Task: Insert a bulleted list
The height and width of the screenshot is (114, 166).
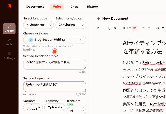Action: [143, 28]
